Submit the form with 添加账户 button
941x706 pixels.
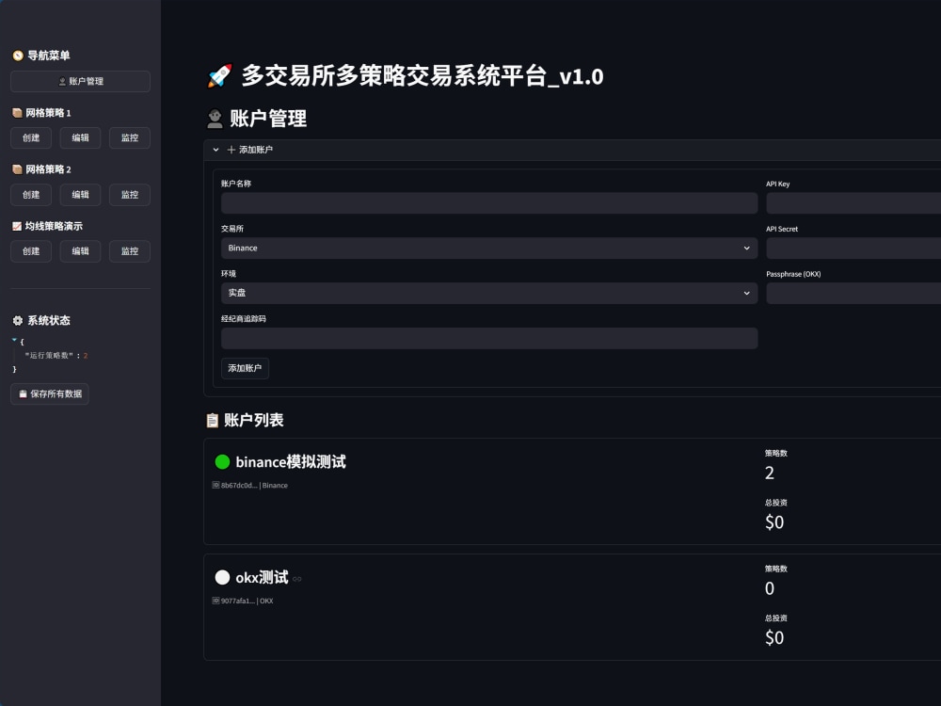(x=245, y=368)
